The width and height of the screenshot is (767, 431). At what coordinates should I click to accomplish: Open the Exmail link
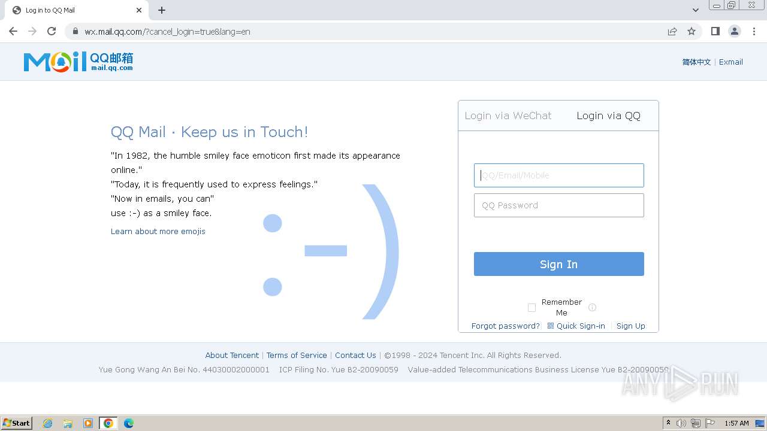pyautogui.click(x=731, y=62)
